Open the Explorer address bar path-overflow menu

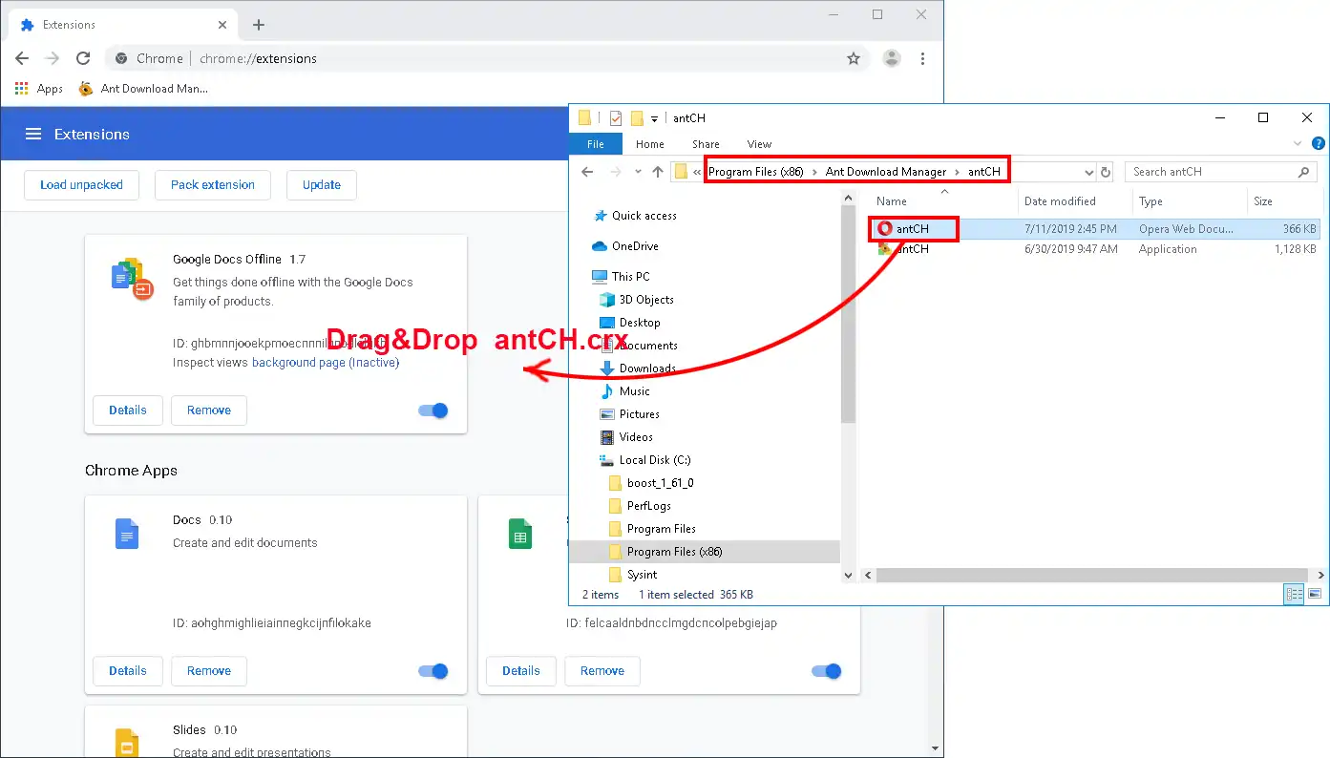click(x=697, y=172)
